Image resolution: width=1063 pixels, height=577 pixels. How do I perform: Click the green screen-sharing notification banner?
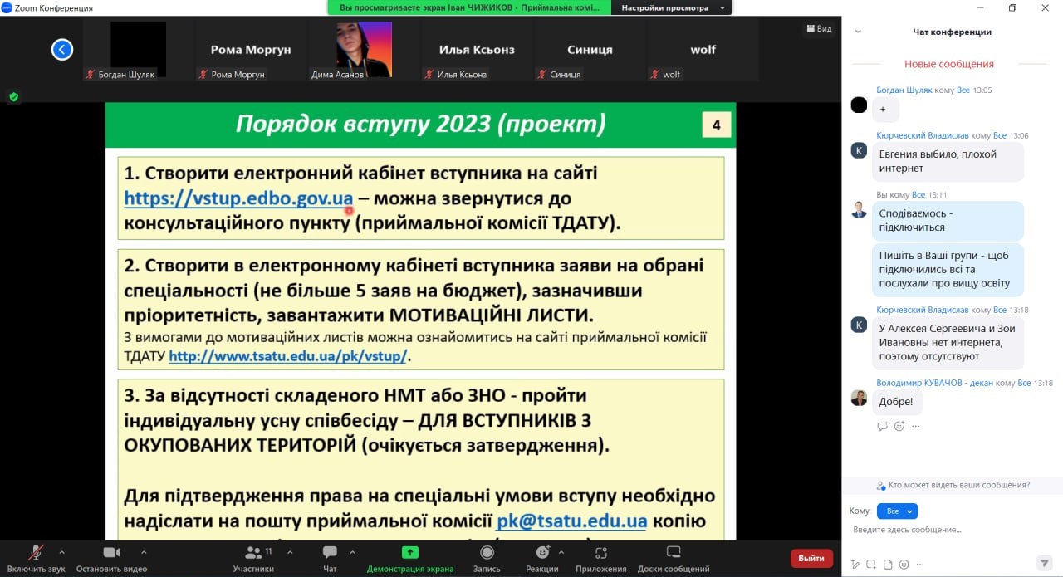[469, 7]
